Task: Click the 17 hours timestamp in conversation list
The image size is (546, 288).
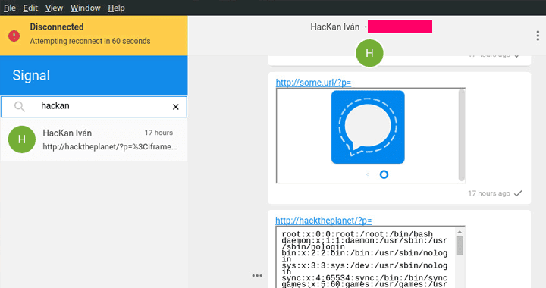Action: tap(158, 133)
